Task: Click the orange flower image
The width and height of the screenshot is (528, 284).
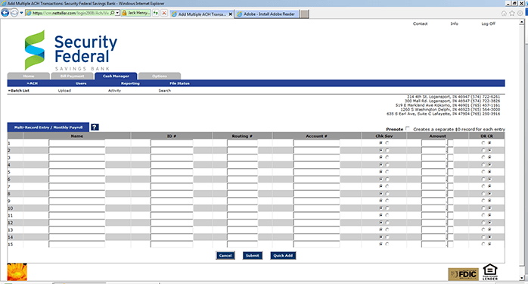Action: [x=17, y=272]
